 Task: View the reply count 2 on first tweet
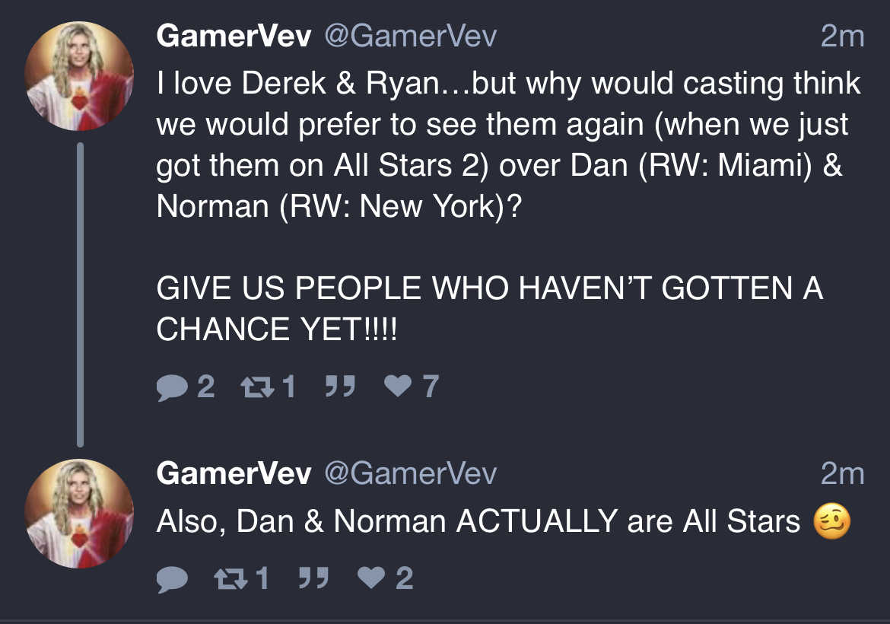click(x=205, y=387)
